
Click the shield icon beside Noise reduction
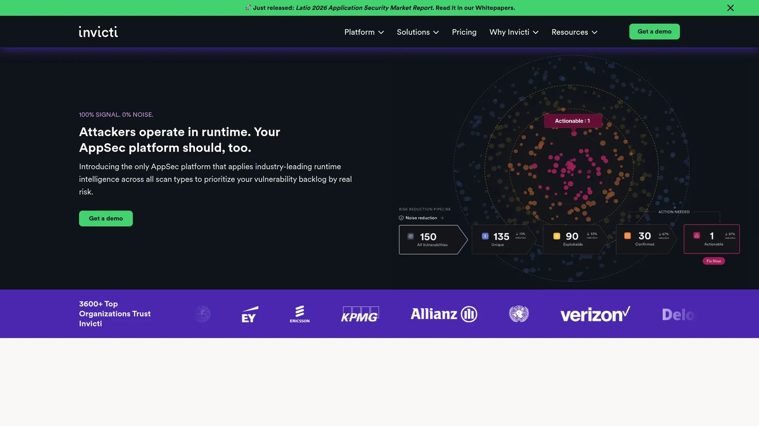[x=401, y=218]
